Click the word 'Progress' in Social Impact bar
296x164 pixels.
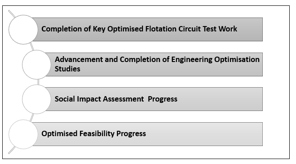[163, 99]
